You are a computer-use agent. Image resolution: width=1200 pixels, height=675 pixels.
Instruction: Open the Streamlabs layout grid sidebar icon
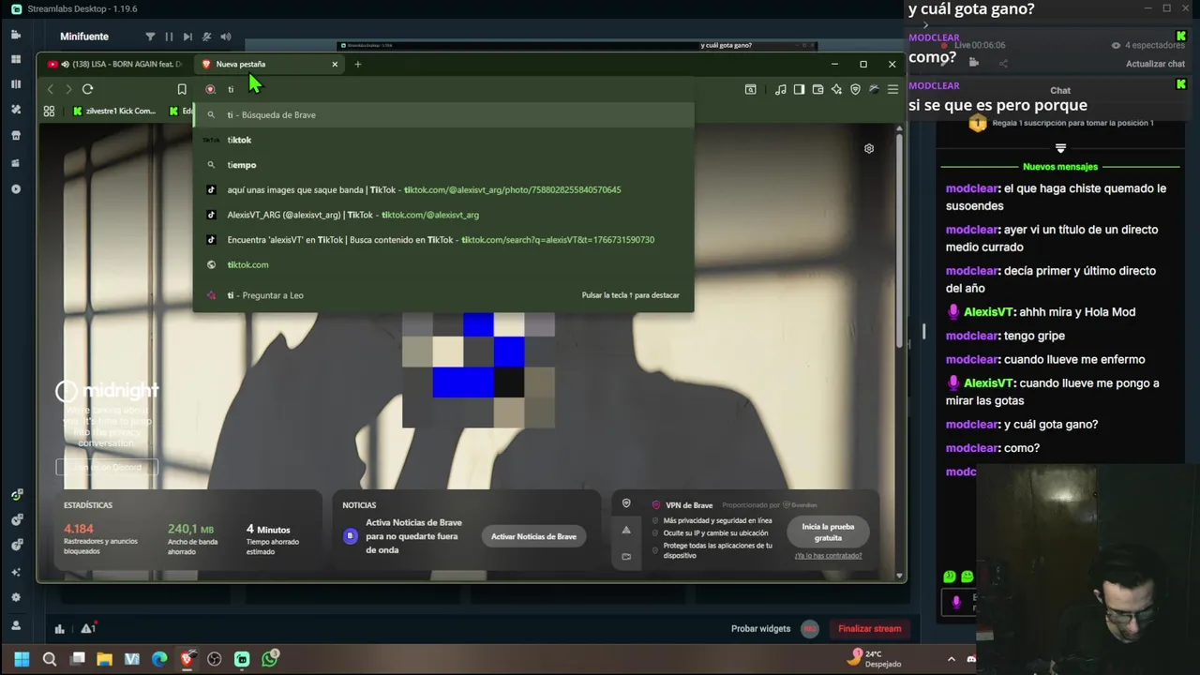tap(16, 59)
